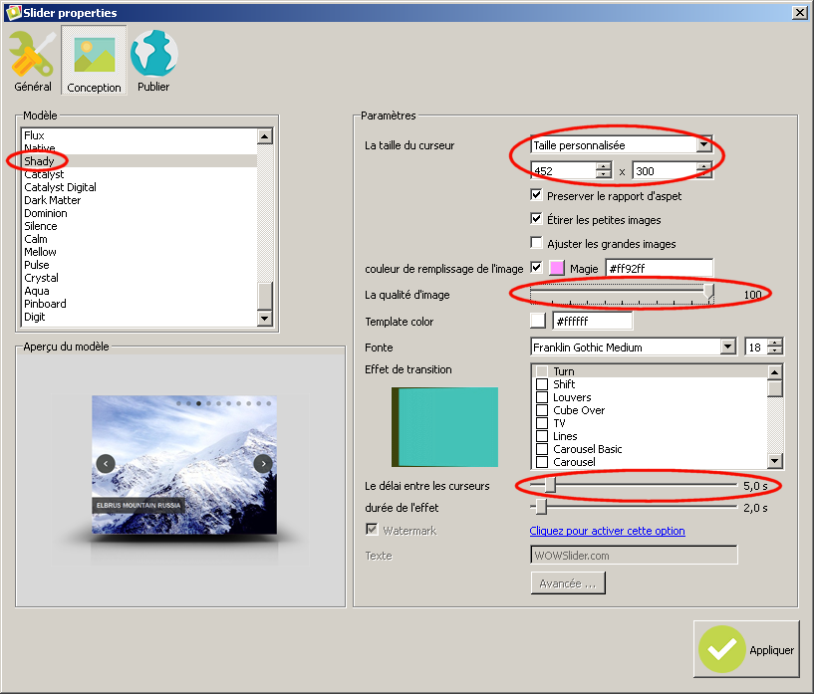Check the Cube Over transition effect
This screenshot has height=694, width=814.
tap(542, 410)
